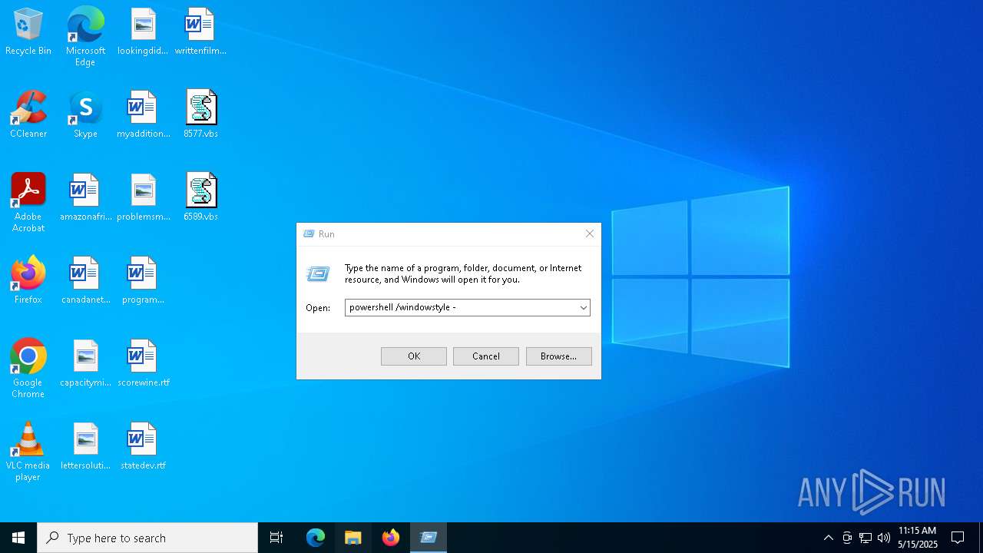Click the taskbar search box

tap(147, 538)
